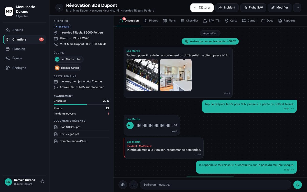Click the camera icon in the message bar

123,185
